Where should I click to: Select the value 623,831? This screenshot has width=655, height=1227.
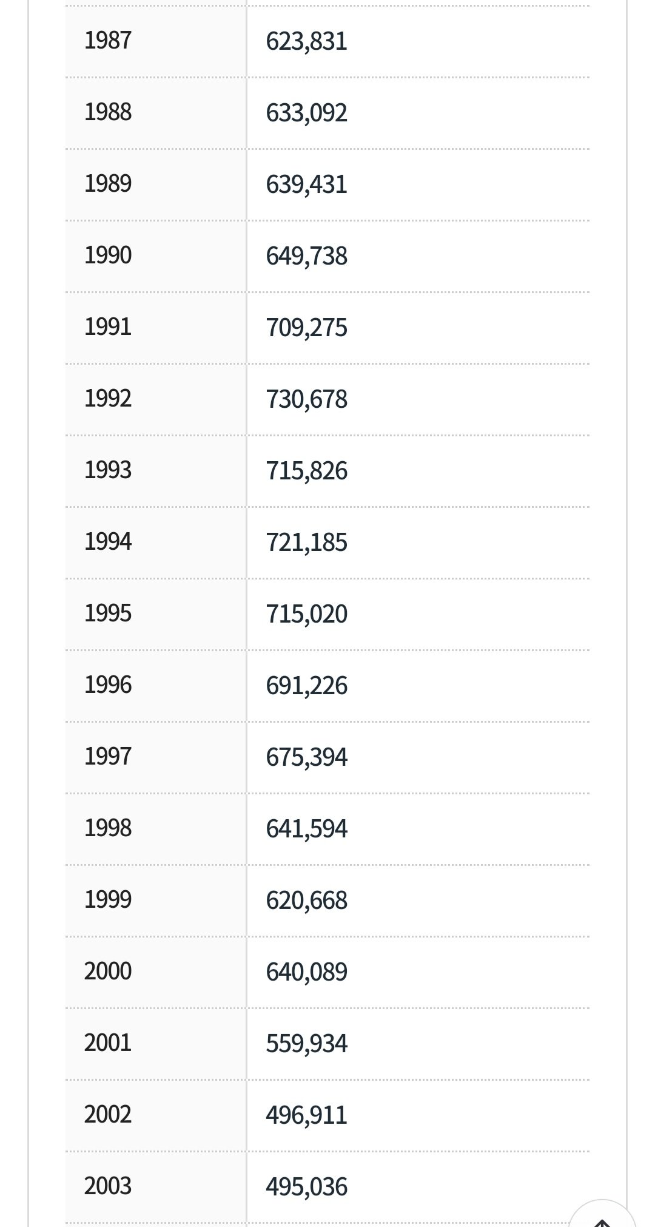[306, 41]
